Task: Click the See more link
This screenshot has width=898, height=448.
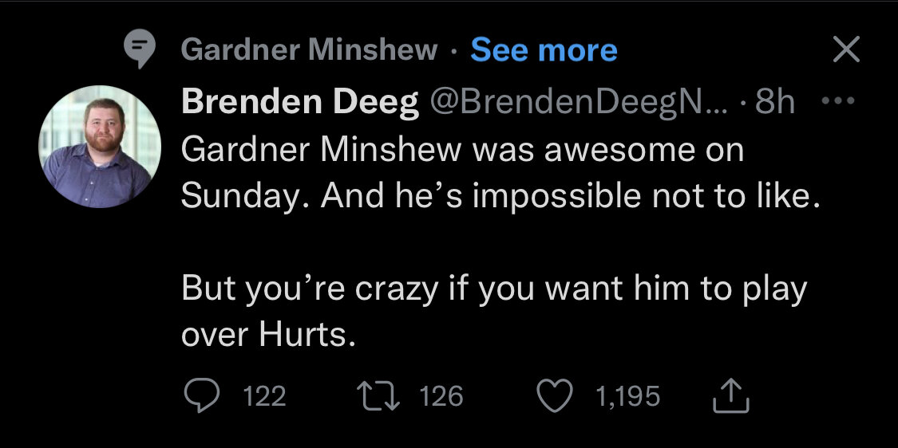Action: 544,50
